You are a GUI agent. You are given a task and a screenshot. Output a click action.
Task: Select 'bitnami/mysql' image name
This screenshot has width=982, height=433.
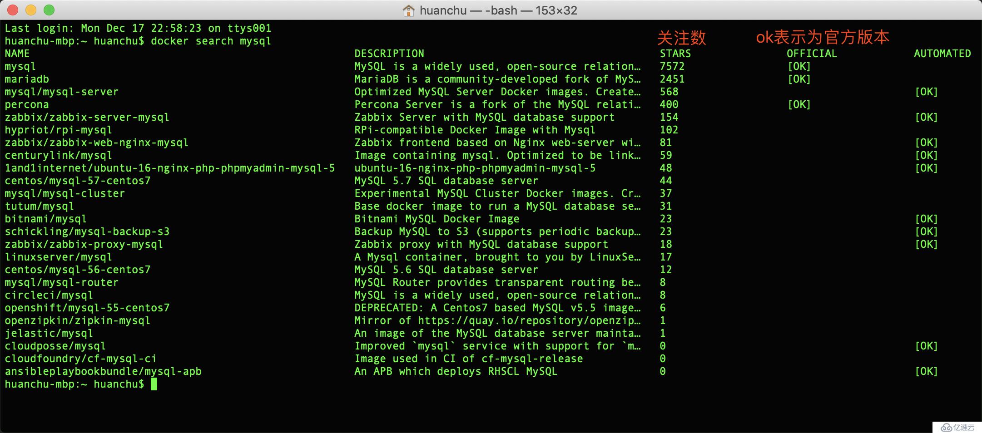point(46,219)
